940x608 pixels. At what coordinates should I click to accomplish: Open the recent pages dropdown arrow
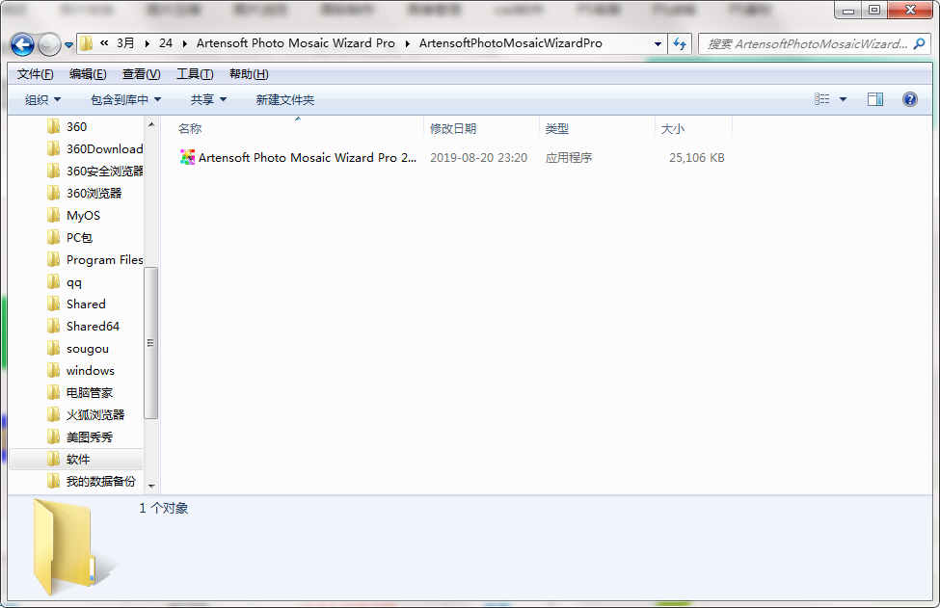[x=69, y=45]
